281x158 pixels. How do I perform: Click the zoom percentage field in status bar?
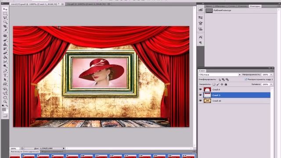14,148
